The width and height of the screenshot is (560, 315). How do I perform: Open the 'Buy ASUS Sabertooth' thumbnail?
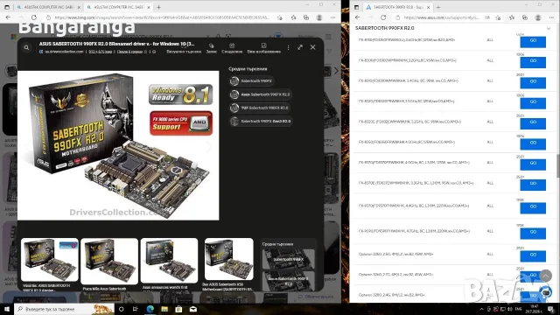pyautogui.click(x=229, y=259)
